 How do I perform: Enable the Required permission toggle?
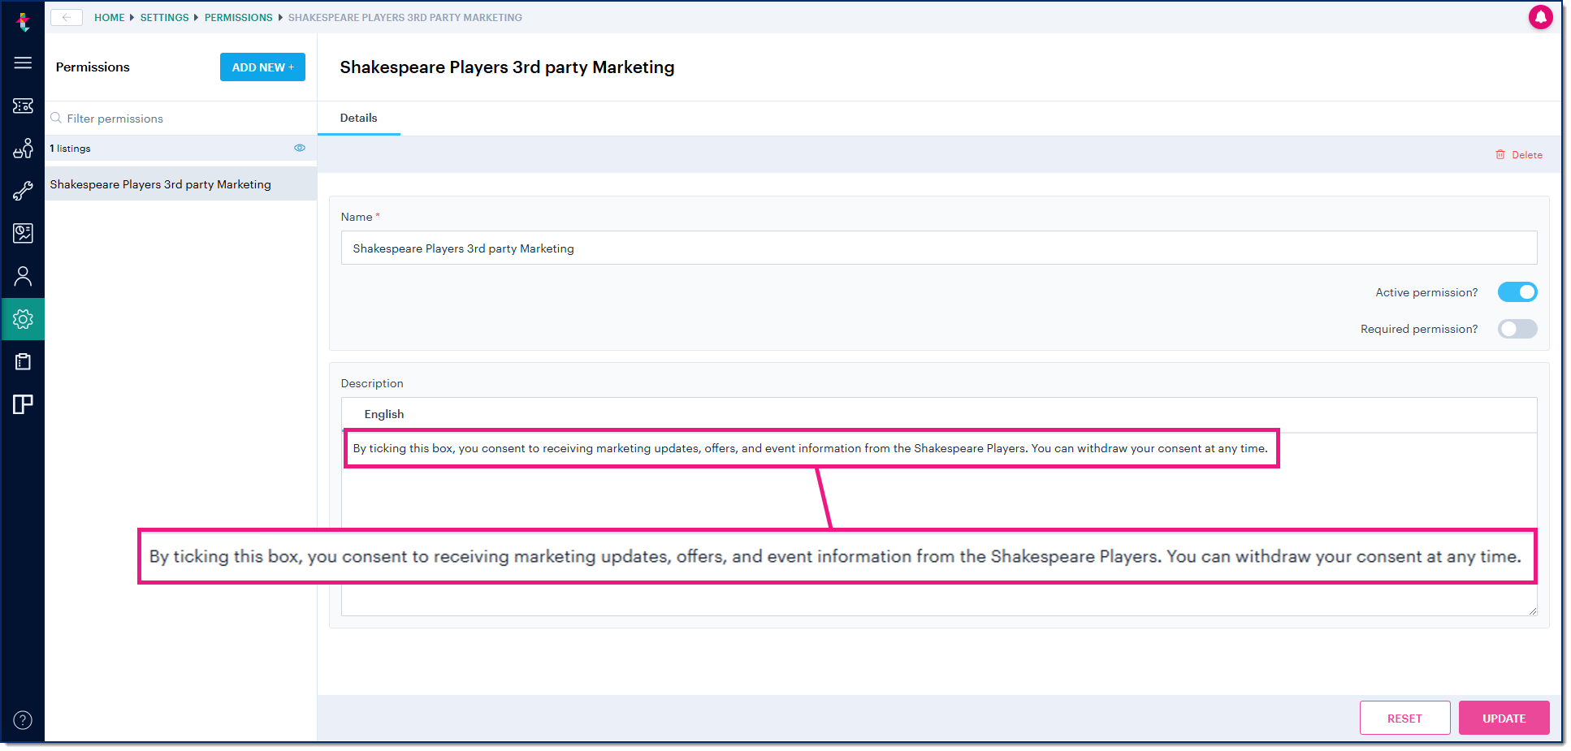[x=1517, y=329]
